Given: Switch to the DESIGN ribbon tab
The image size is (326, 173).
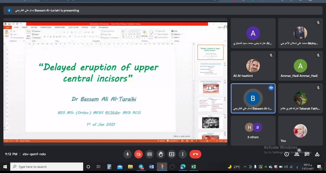Looking at the screenshot, I should point(34,27).
